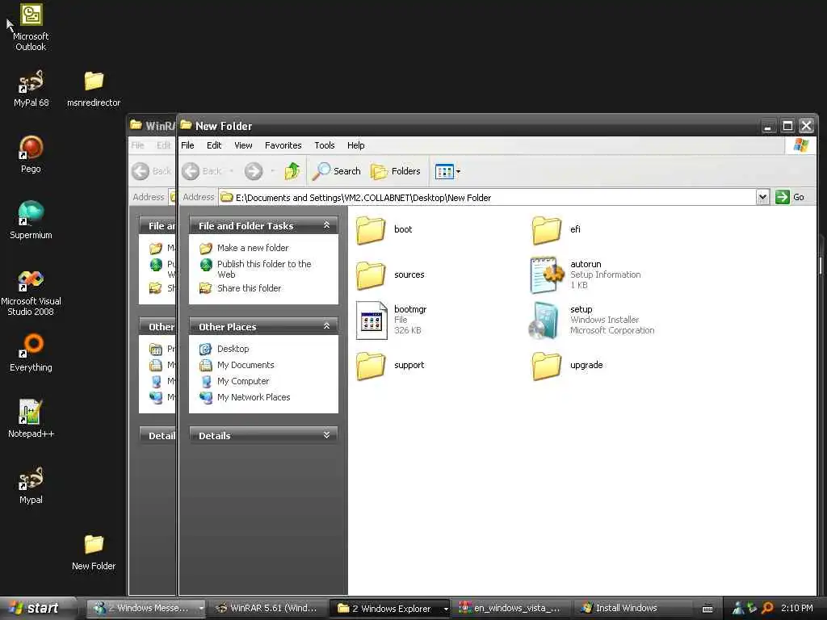The image size is (827, 620).
Task: Open the Help menu
Action: pyautogui.click(x=355, y=145)
